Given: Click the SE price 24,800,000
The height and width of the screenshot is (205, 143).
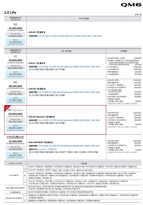Looking at the screenshot, I should coord(15,36).
